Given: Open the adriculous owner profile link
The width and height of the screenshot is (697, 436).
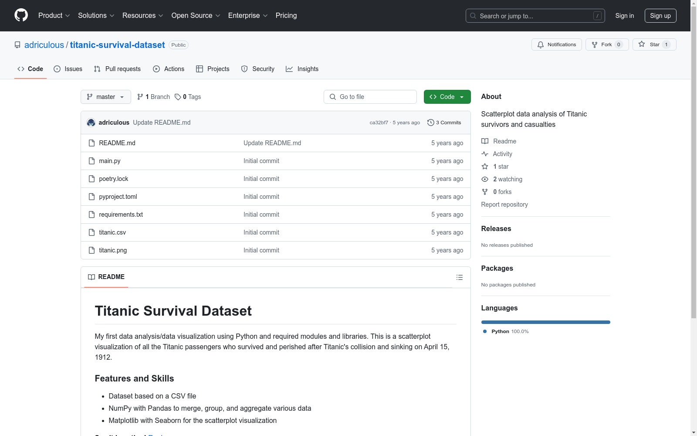Looking at the screenshot, I should (44, 45).
